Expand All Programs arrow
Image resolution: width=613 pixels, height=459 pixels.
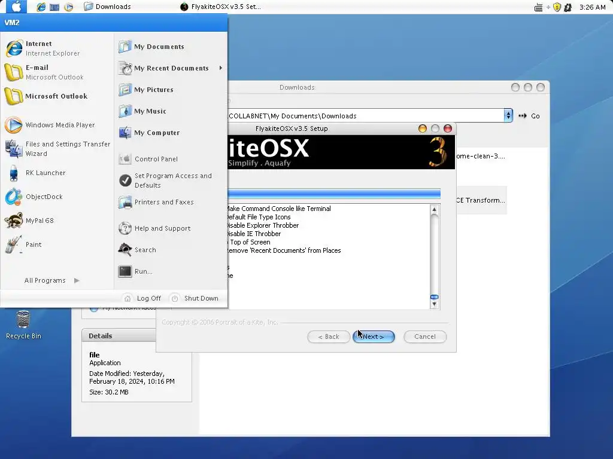(77, 280)
